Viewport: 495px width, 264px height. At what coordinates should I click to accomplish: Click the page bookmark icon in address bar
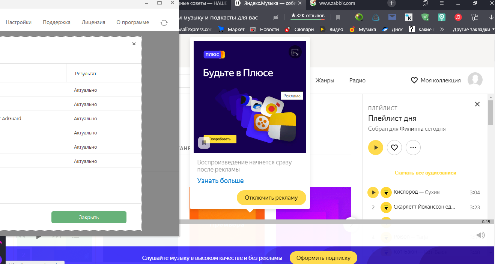point(338,17)
